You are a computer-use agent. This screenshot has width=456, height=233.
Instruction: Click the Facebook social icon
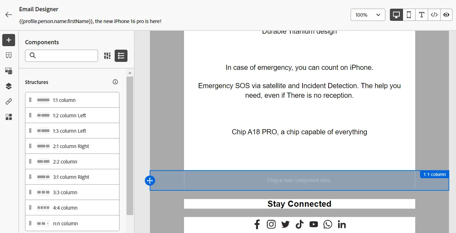point(257,224)
